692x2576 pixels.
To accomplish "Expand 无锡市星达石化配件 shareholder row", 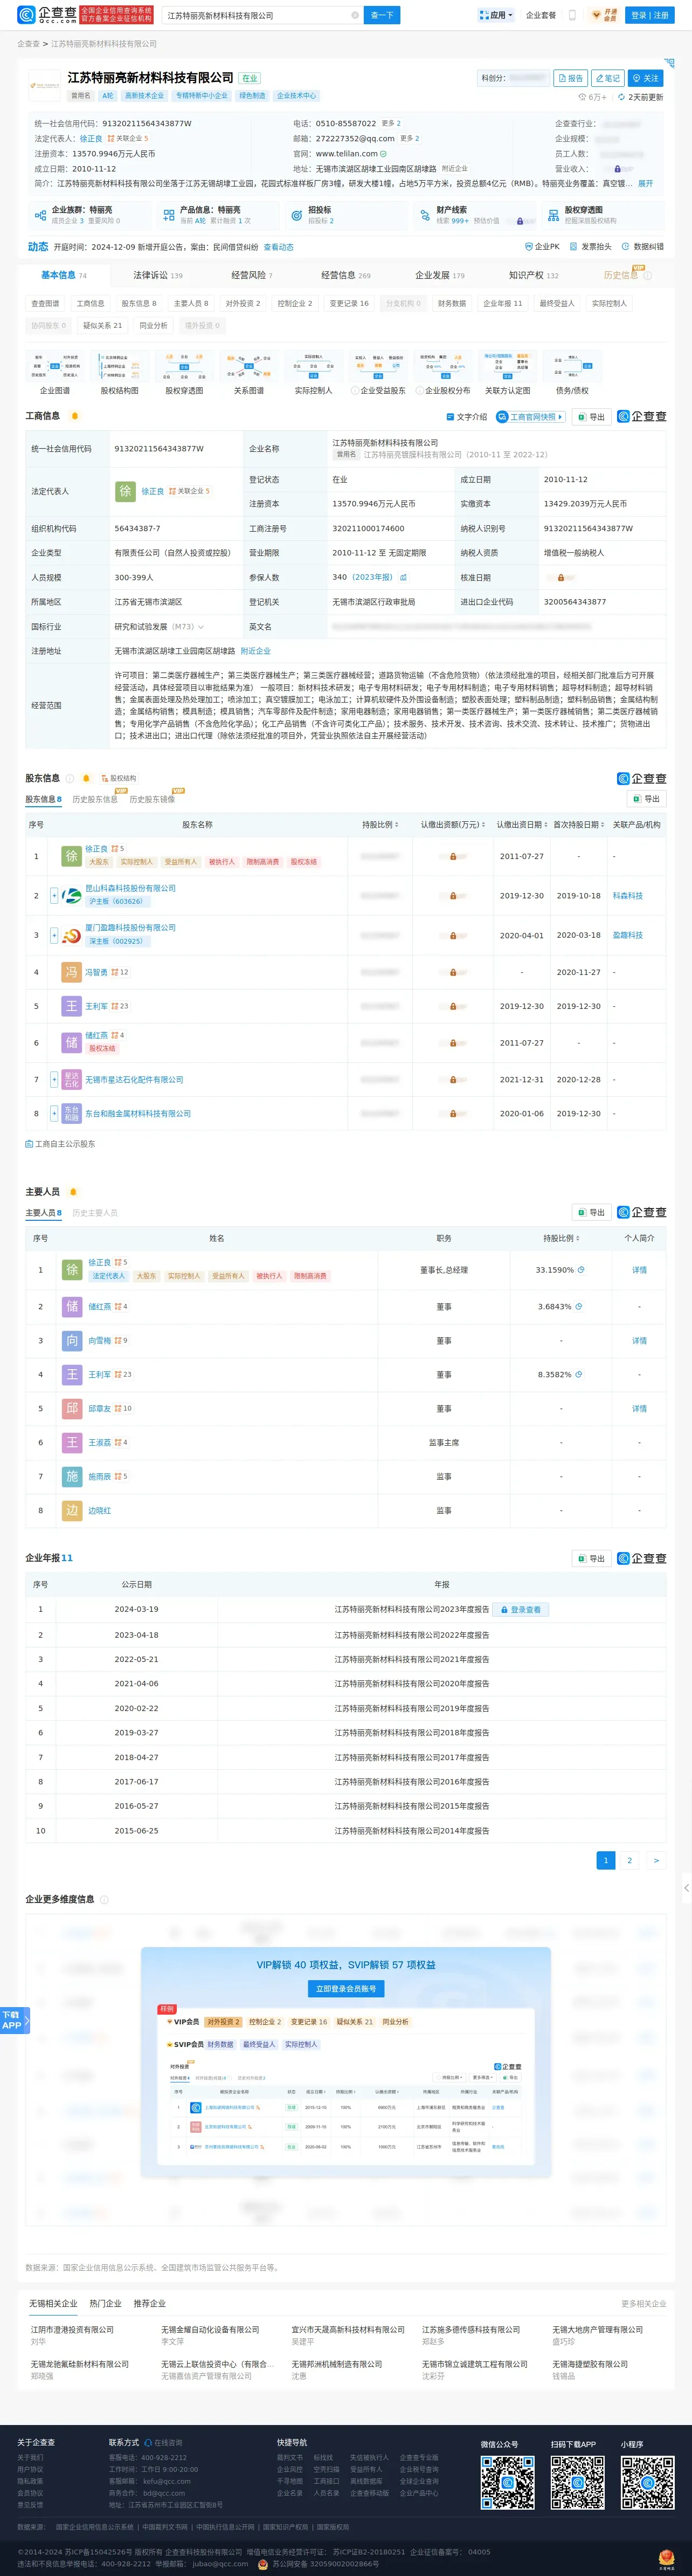I will click(x=54, y=1080).
